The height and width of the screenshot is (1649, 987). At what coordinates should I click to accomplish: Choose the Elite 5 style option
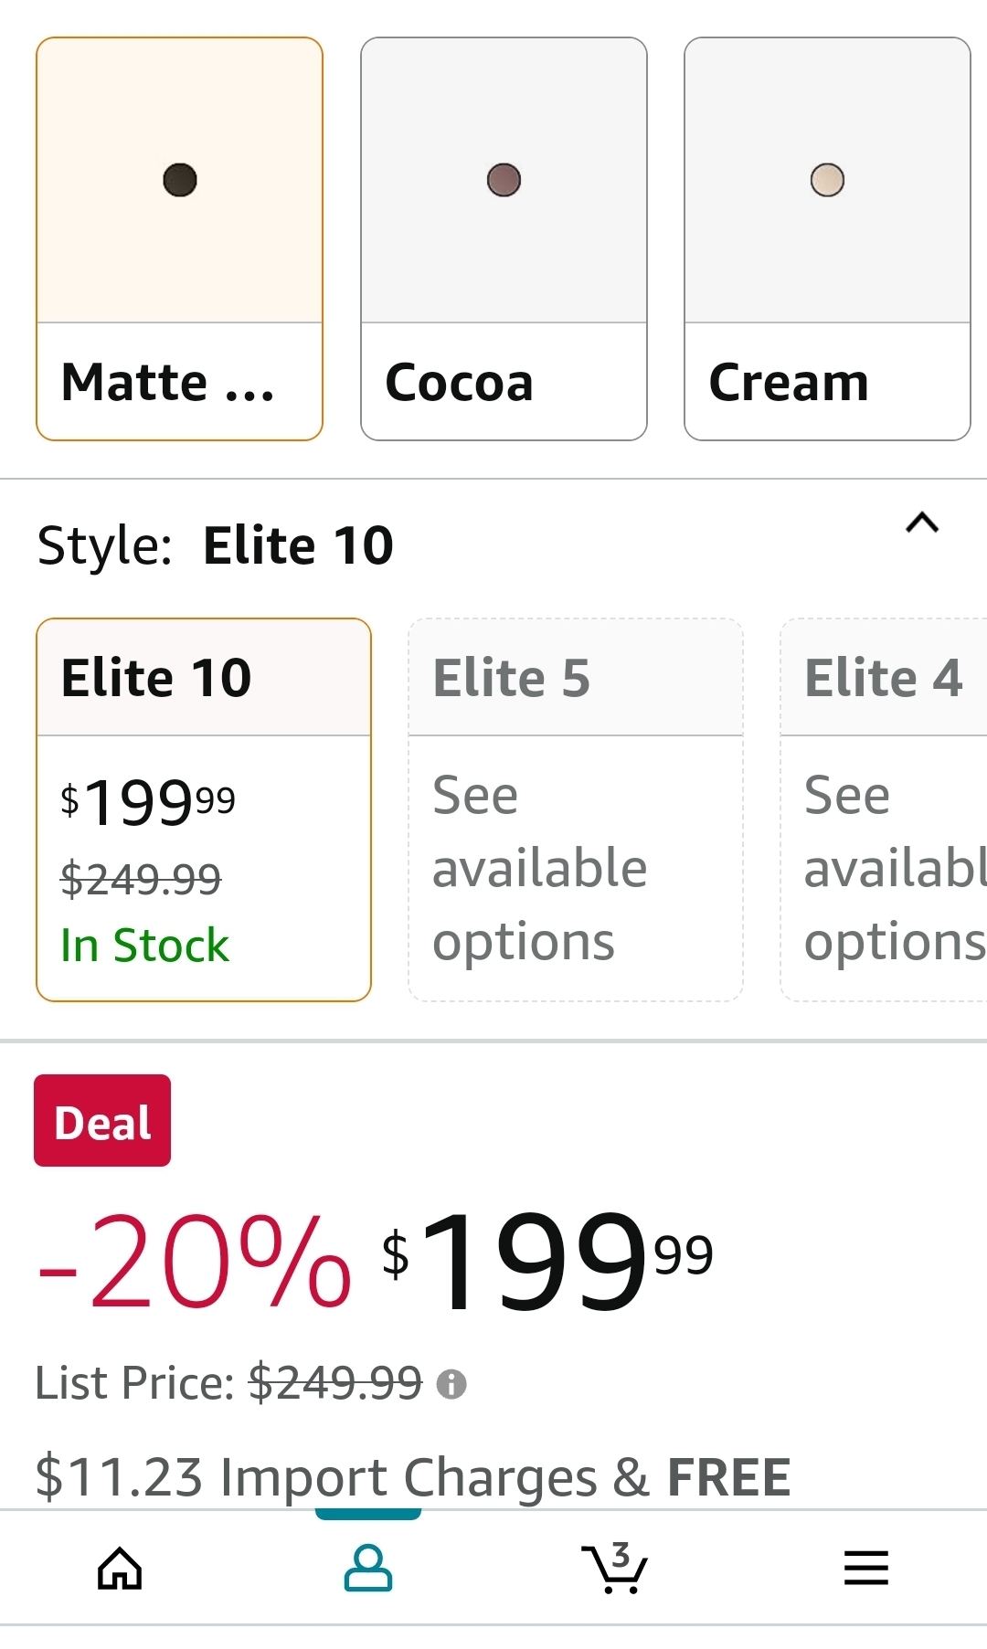576,810
